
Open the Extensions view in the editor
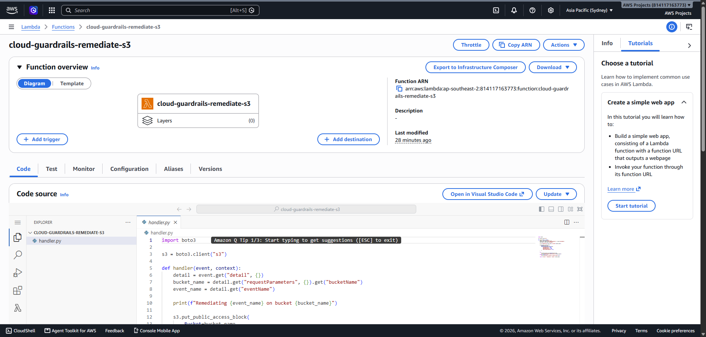[x=17, y=291]
